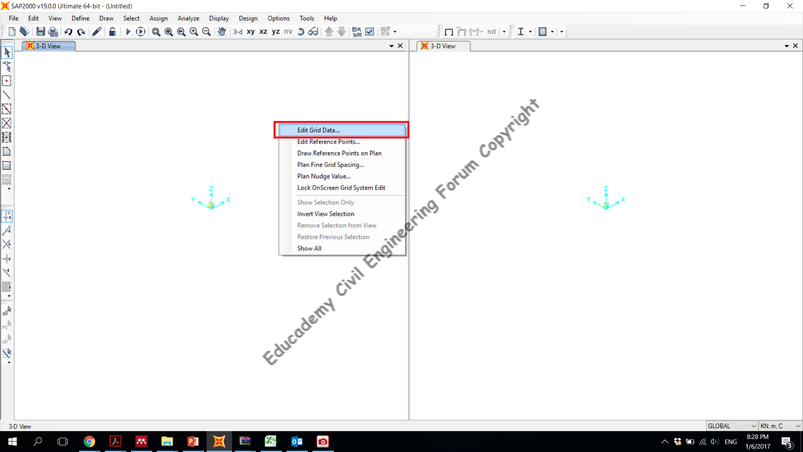Select the Draw Frame/Cable line tool
This screenshot has width=803, height=452.
7,95
